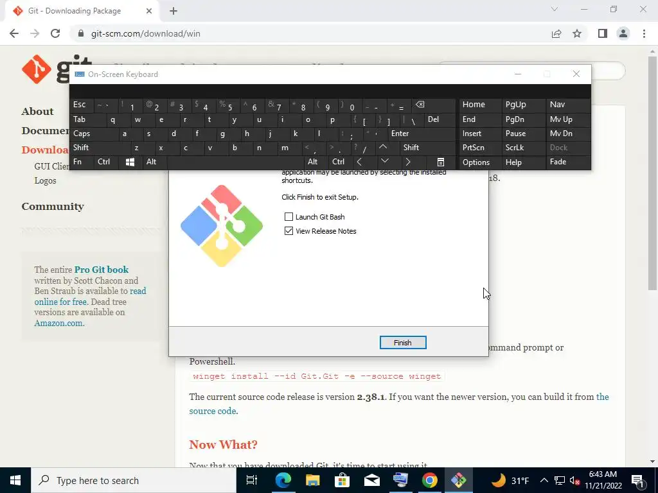Viewport: 658px width, 493px height.
Task: Click the Windows logo key on keyboard
Action: (x=130, y=162)
